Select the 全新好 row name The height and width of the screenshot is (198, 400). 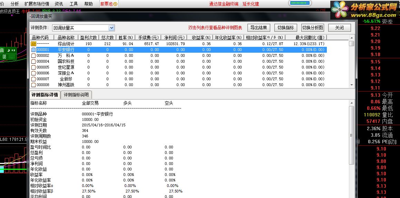point(66,79)
